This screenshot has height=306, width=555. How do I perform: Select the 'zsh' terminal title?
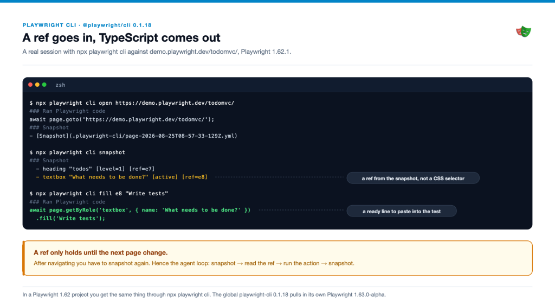(x=60, y=85)
